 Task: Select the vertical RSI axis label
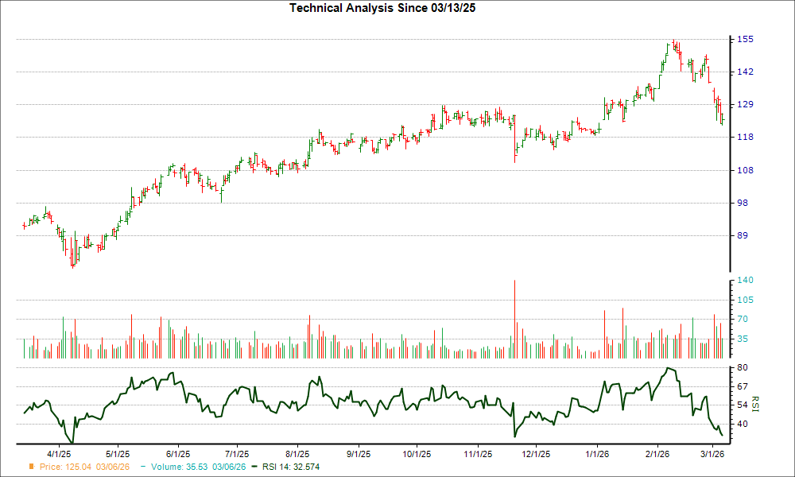tap(754, 405)
